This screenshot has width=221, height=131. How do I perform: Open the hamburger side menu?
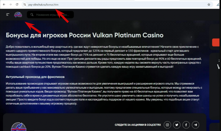[x=8, y=14]
